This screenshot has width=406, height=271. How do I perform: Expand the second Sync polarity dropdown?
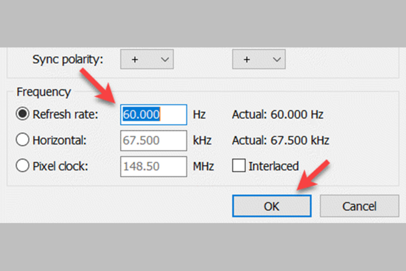point(259,59)
